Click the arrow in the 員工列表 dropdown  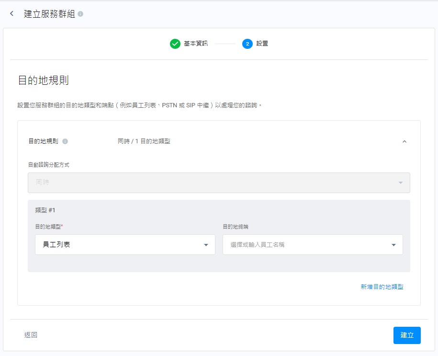206,245
